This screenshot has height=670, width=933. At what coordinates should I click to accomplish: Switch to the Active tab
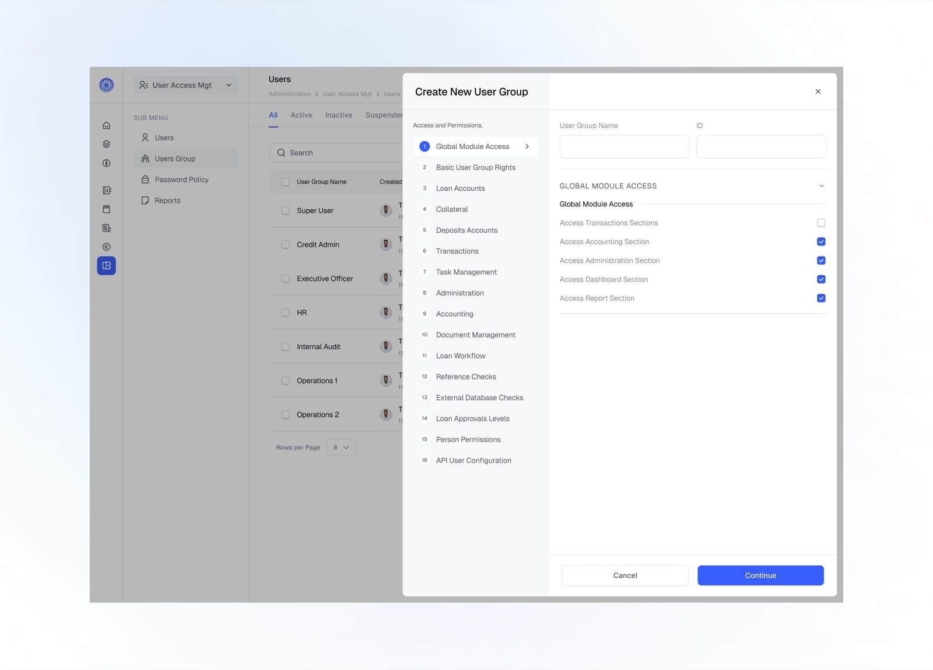point(301,115)
